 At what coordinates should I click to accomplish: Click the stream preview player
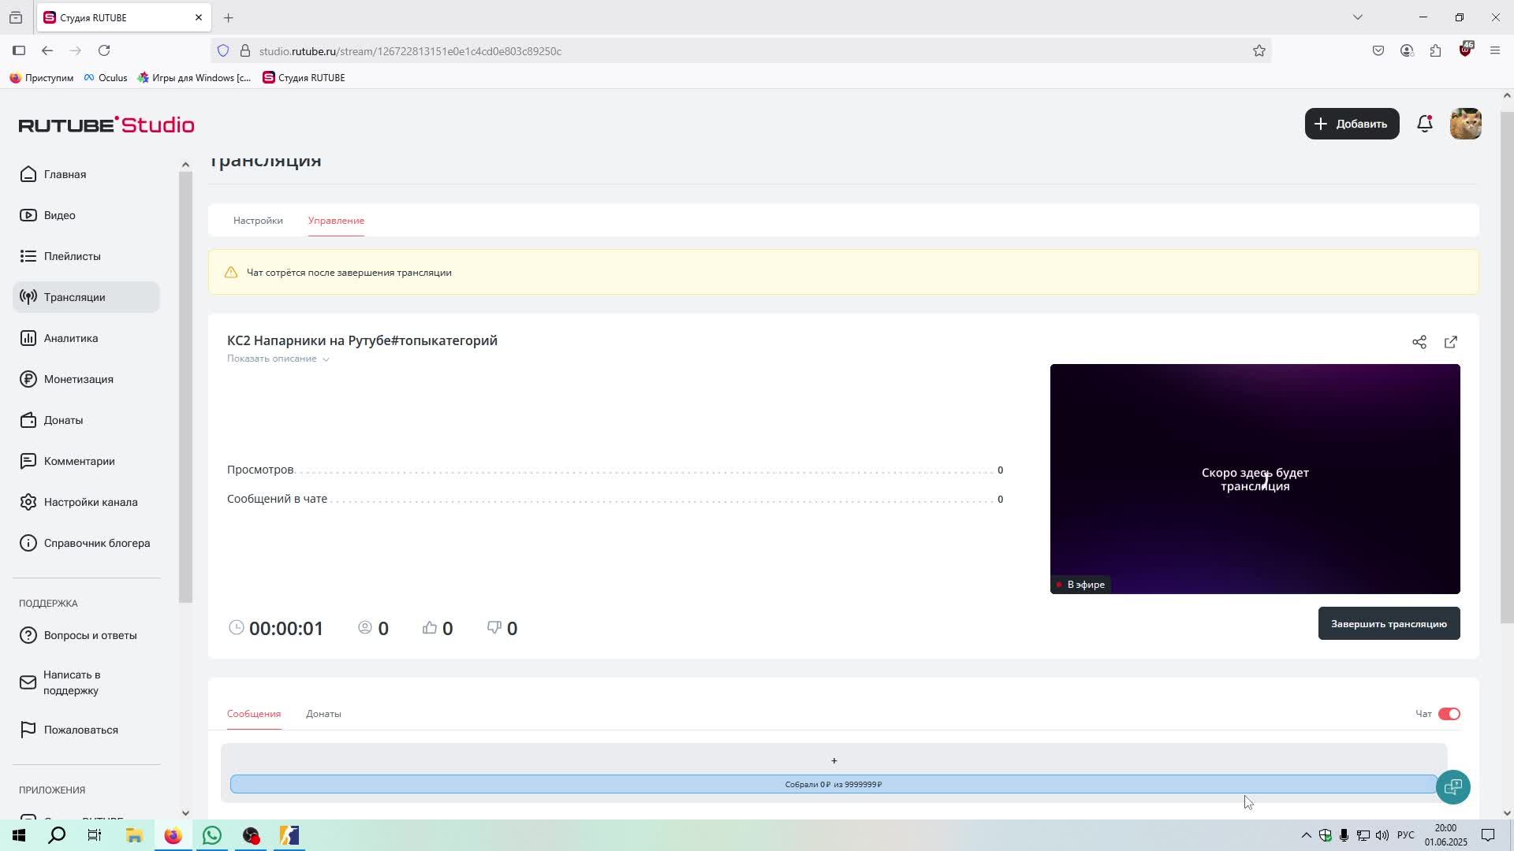click(x=1255, y=479)
